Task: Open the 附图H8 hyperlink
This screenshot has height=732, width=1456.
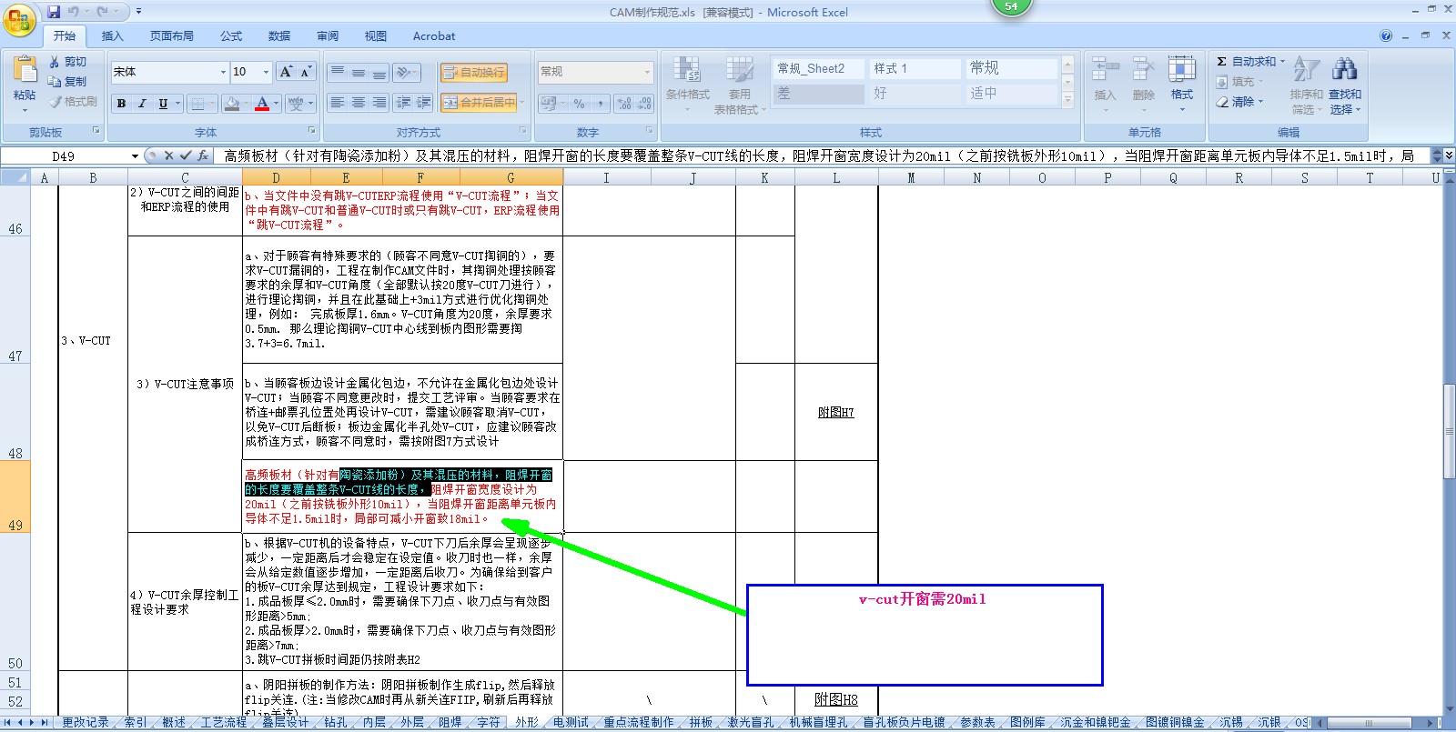Action: (x=836, y=699)
